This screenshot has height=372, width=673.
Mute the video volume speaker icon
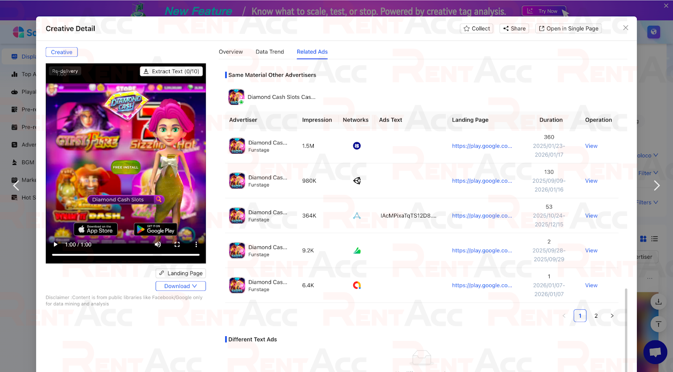(158, 244)
